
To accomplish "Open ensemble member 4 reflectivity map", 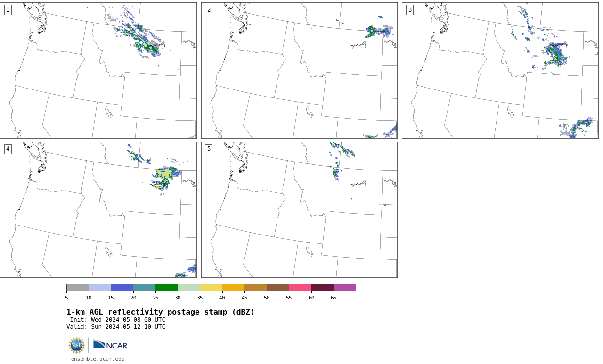I will coord(98,210).
